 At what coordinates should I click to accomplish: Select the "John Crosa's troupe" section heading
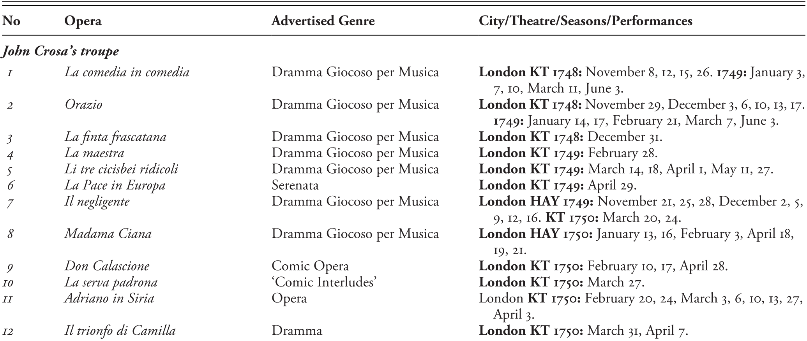[x=60, y=51]
